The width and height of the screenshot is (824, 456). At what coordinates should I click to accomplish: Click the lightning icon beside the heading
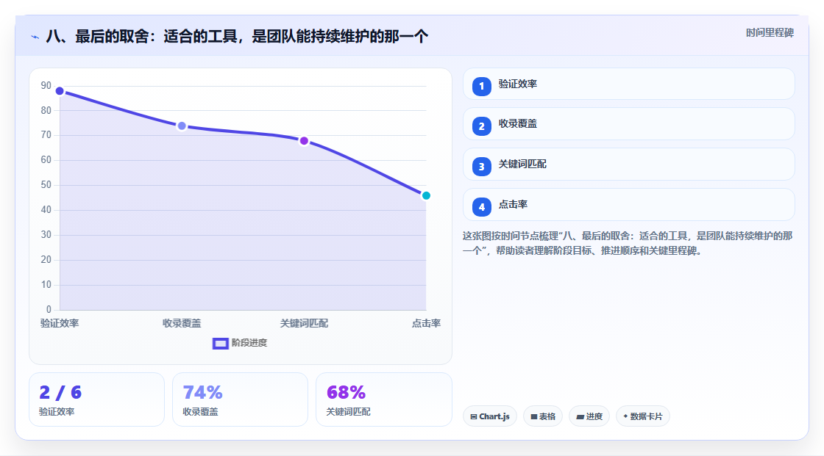coord(35,37)
